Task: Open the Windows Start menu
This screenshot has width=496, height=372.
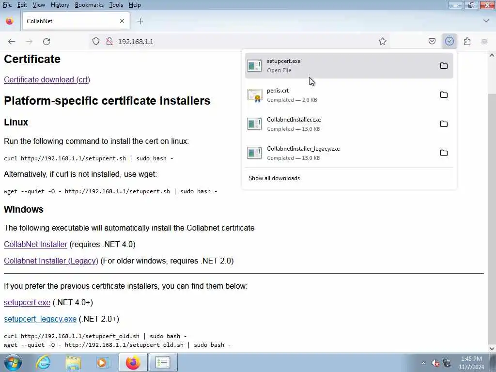Action: 13,362
